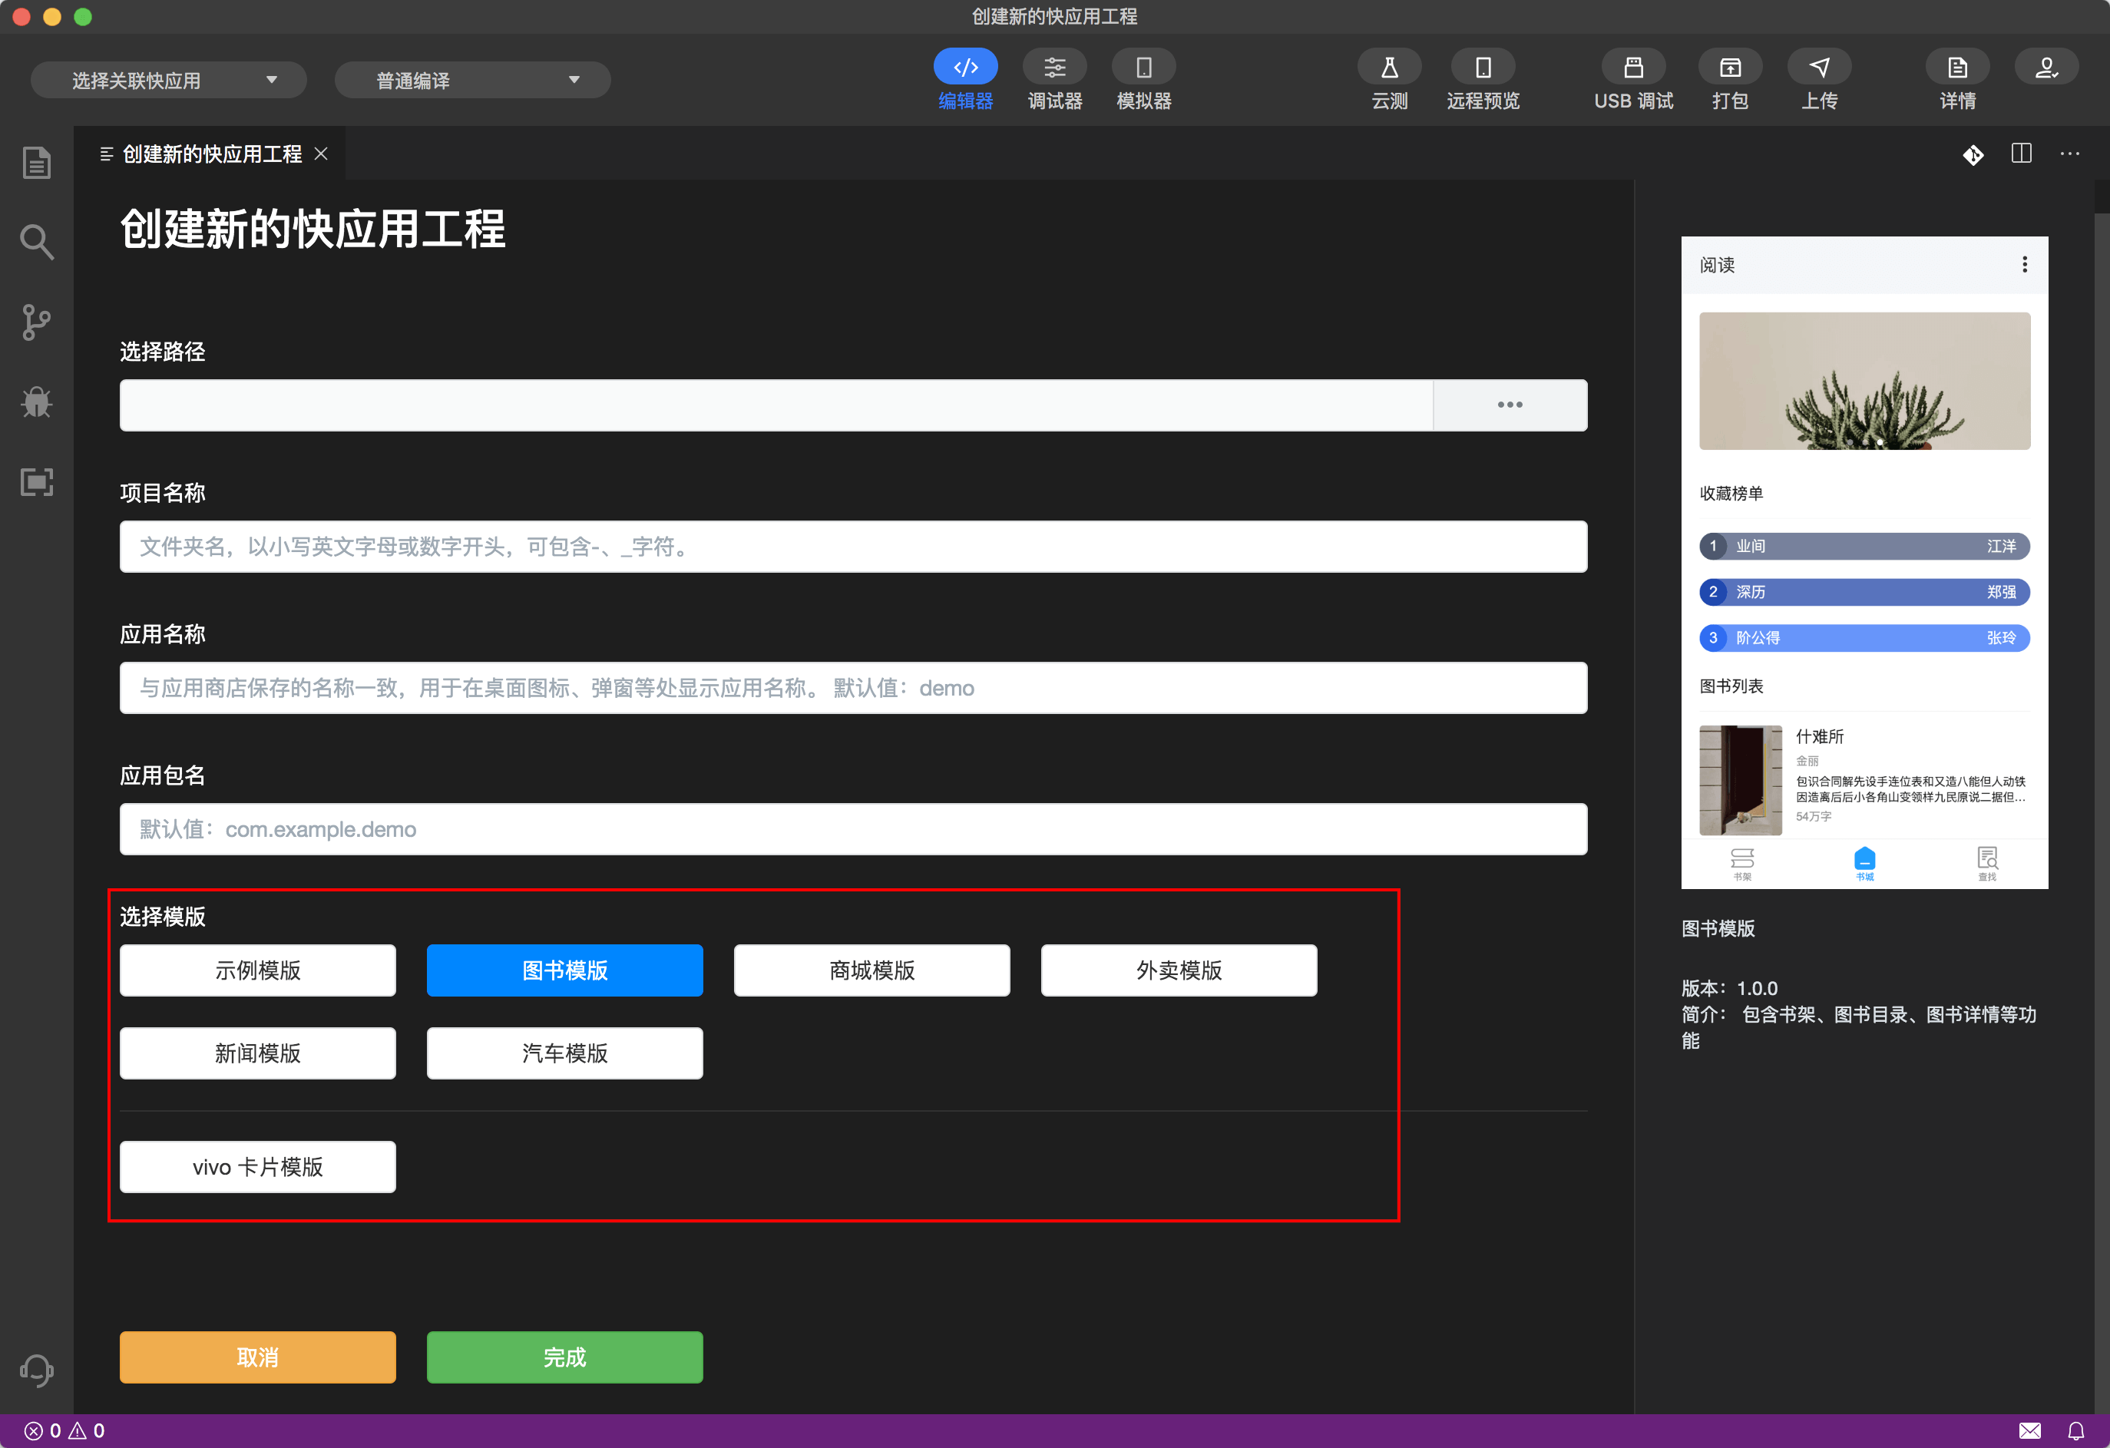Click the 版本：1.0.0 text
2110x1448 pixels.
1728,988
